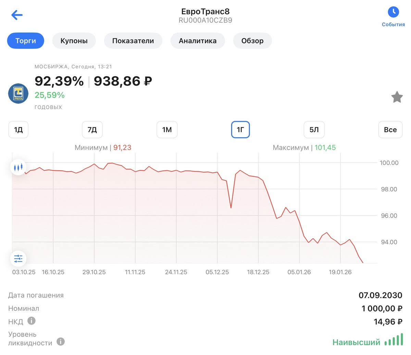The image size is (411, 355).
Task: Set chart period to 1Д
Action: pyautogui.click(x=18, y=130)
